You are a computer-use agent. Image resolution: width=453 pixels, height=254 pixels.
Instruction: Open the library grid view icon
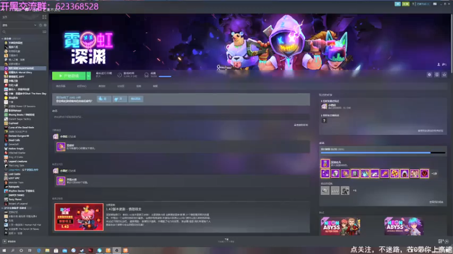[44, 17]
